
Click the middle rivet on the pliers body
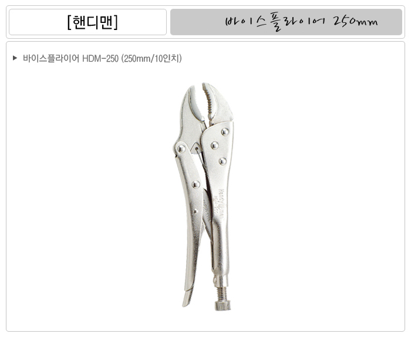click(215, 145)
